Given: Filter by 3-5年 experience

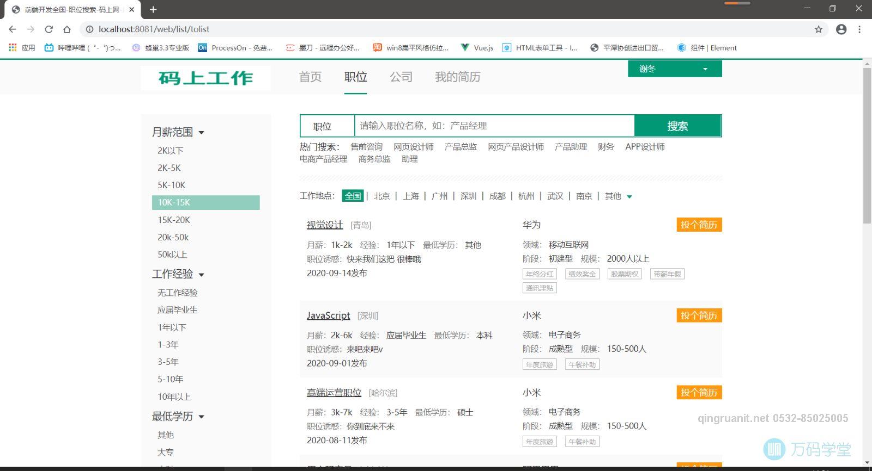Looking at the screenshot, I should coord(168,362).
